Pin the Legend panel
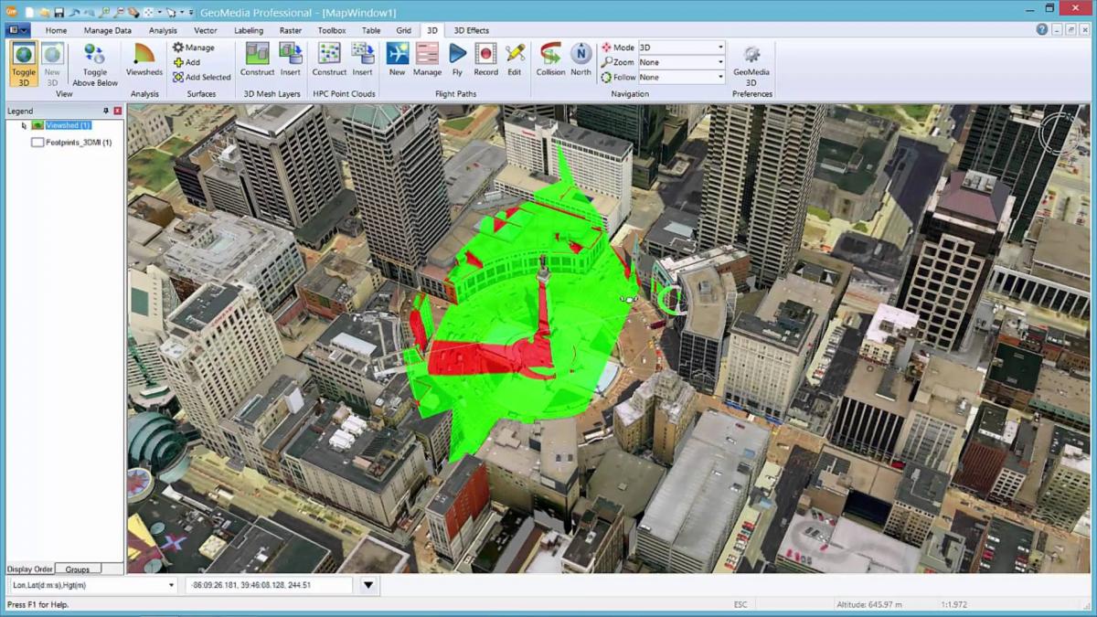 [x=106, y=111]
